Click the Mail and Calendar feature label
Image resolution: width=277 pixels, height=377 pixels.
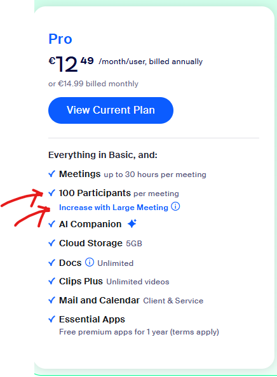pyautogui.click(x=99, y=300)
